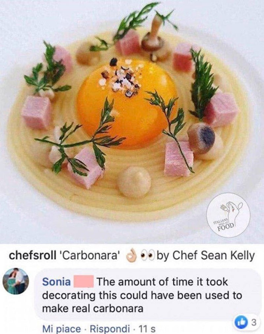Click the purple-topped mushroom cap
The width and height of the screenshot is (264, 334).
click(201, 138)
